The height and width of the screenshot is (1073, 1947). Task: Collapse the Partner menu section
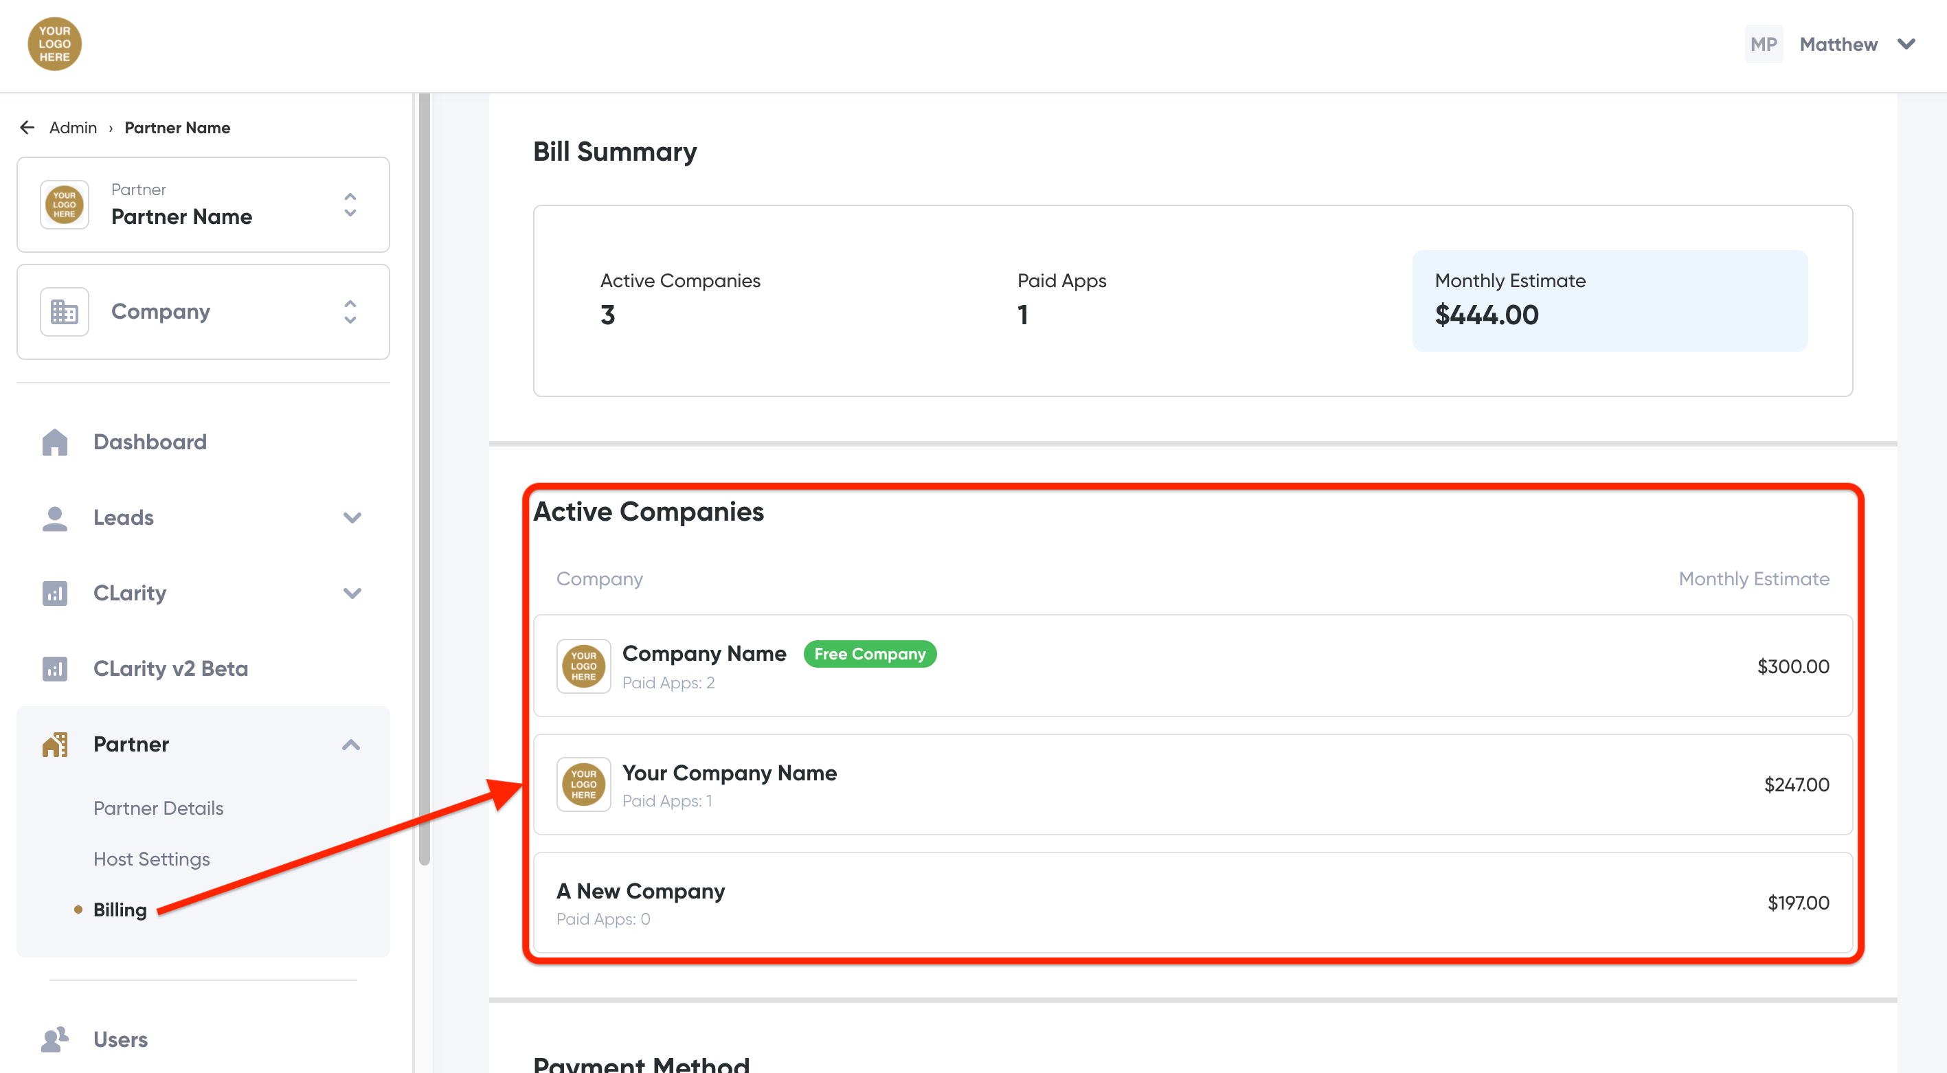pos(350,745)
